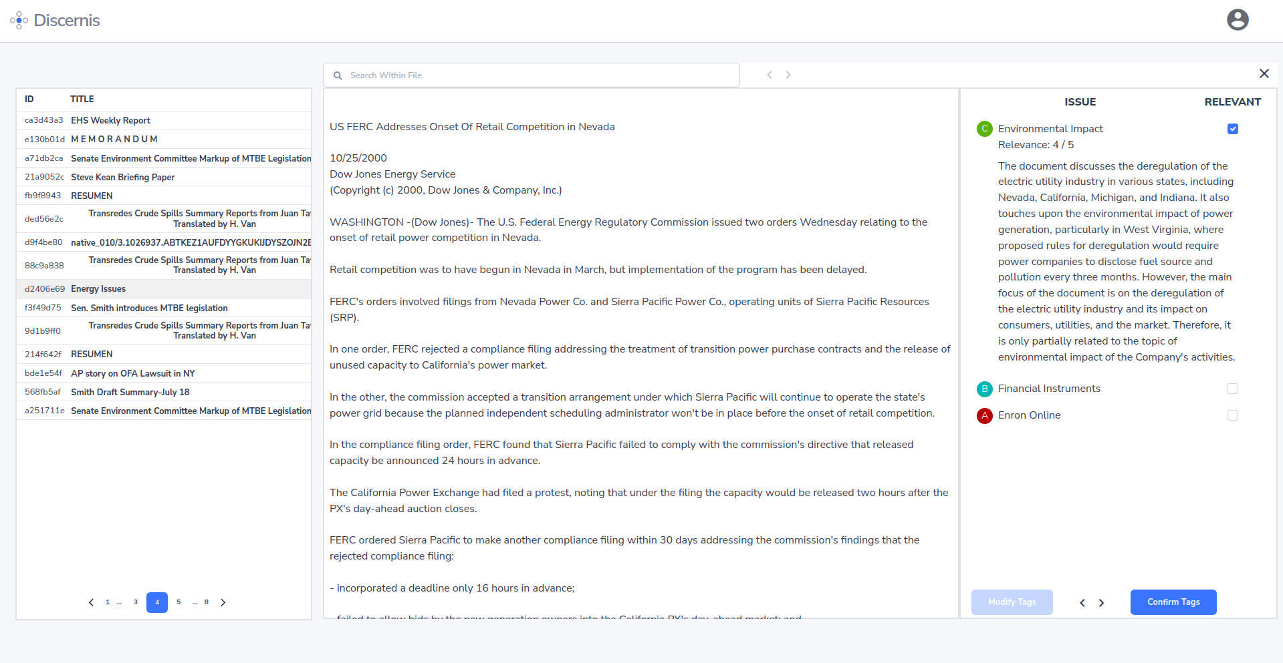Open RESUMEN document fb9f8943
This screenshot has height=663, width=1283.
click(x=164, y=196)
